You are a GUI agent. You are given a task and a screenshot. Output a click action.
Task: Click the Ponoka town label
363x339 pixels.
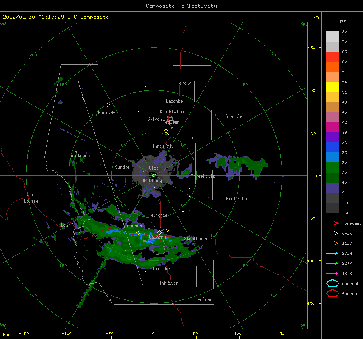pyautogui.click(x=184, y=83)
